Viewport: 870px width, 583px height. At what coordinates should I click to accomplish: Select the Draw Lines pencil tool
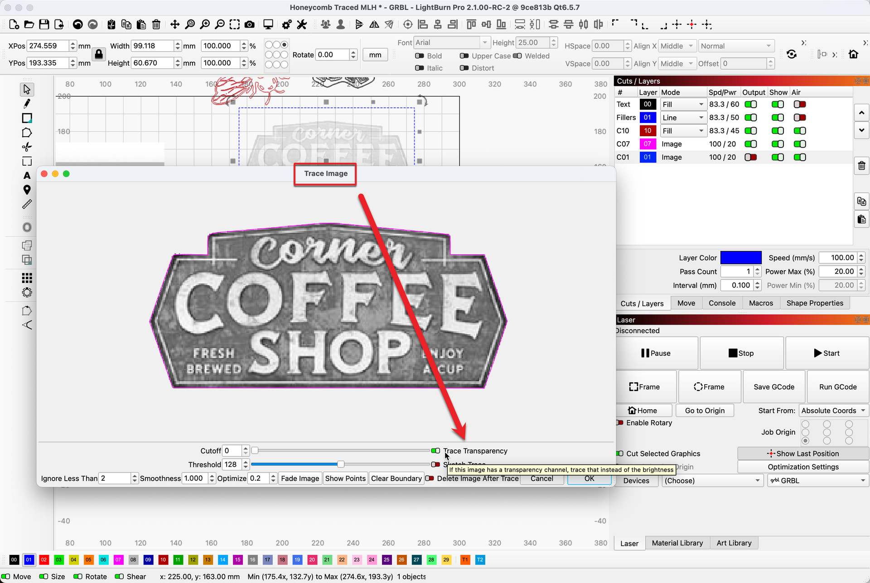[x=27, y=104]
